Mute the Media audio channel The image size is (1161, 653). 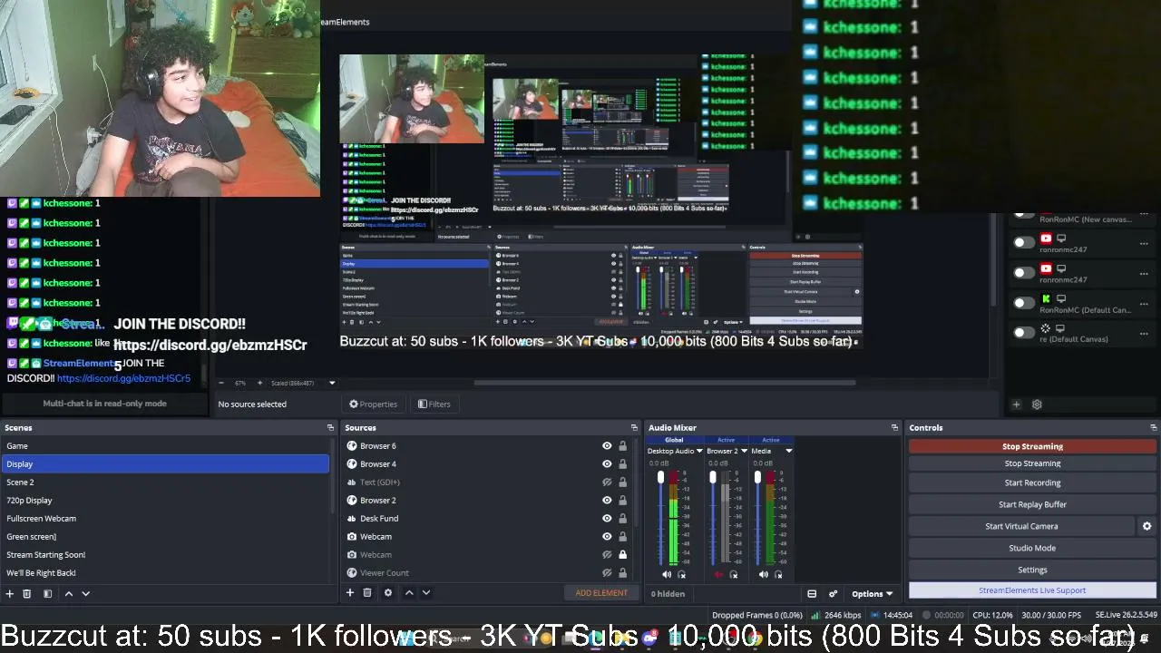click(763, 574)
